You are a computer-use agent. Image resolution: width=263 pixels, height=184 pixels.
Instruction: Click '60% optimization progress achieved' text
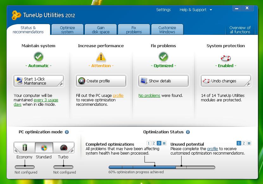136,172
